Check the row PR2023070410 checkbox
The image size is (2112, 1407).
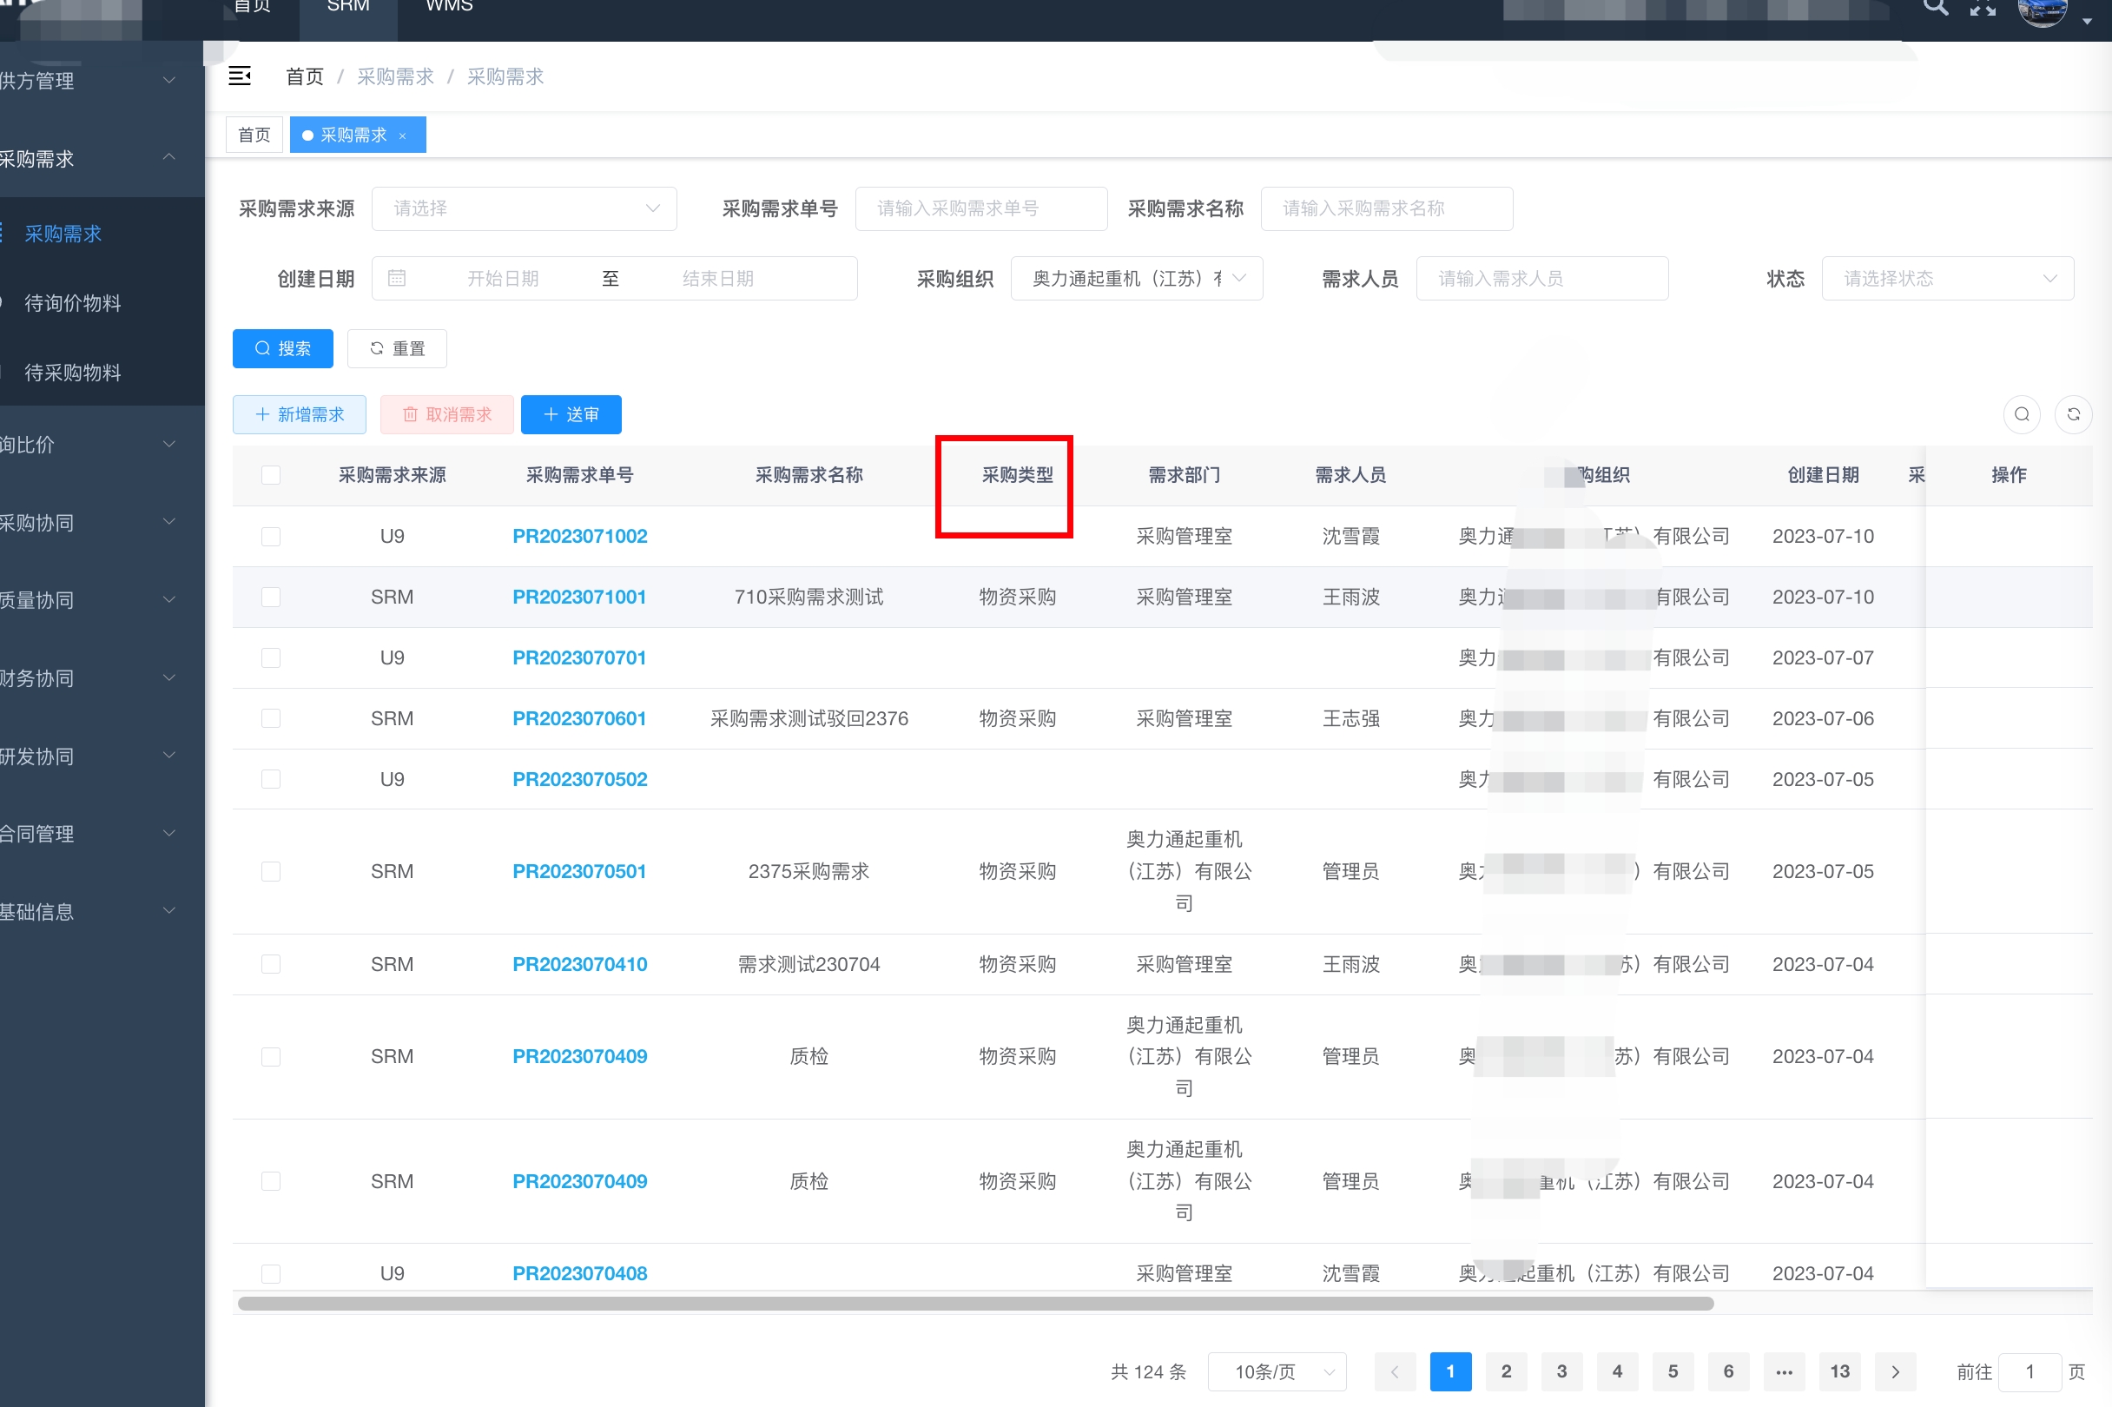point(271,964)
